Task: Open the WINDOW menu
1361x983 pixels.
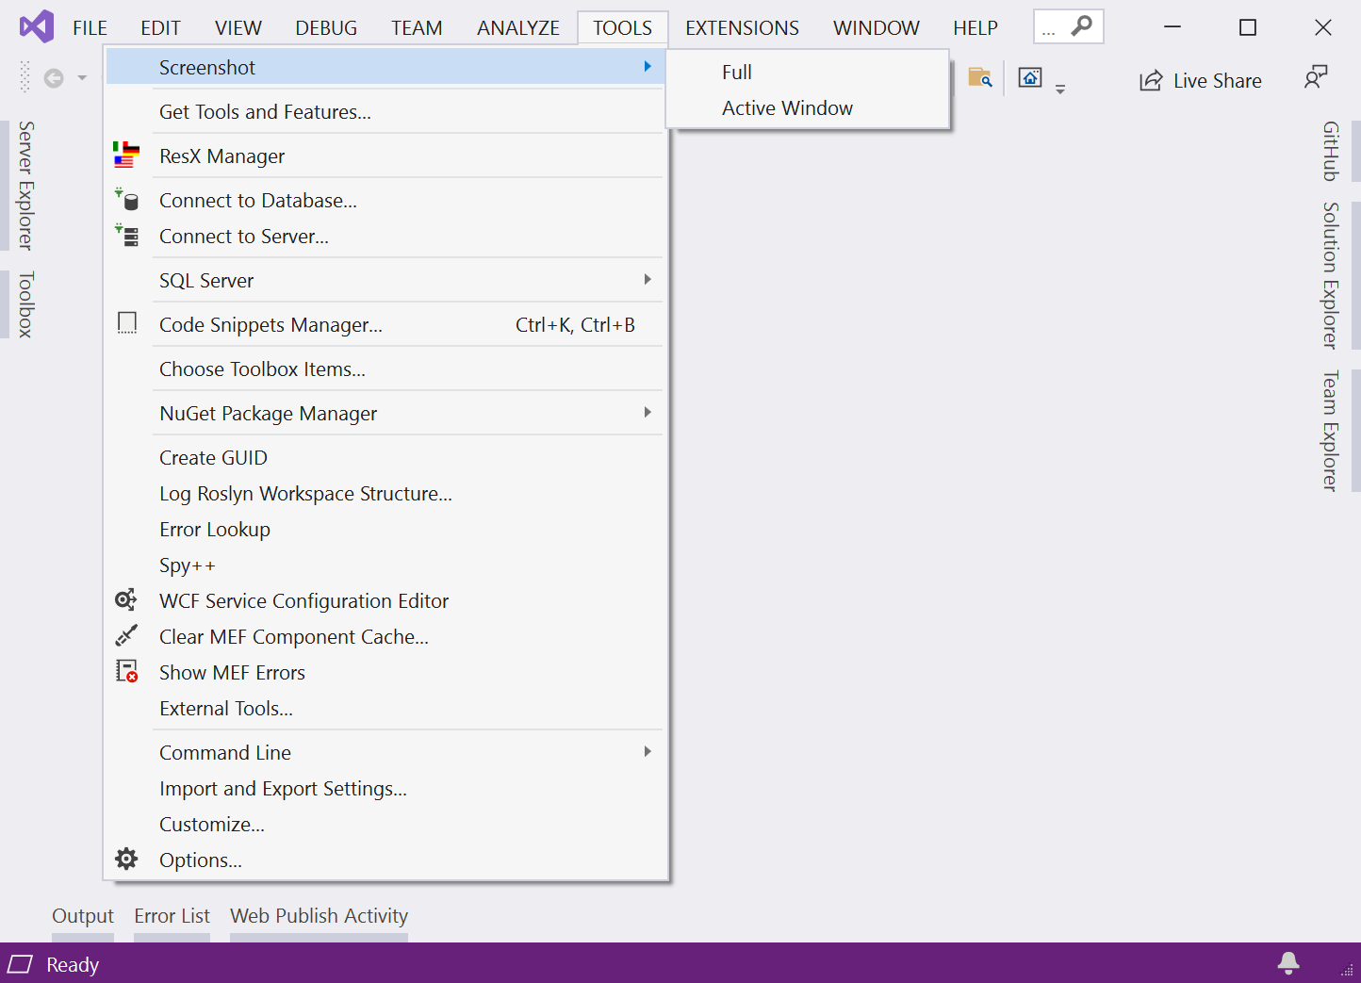Action: (876, 28)
